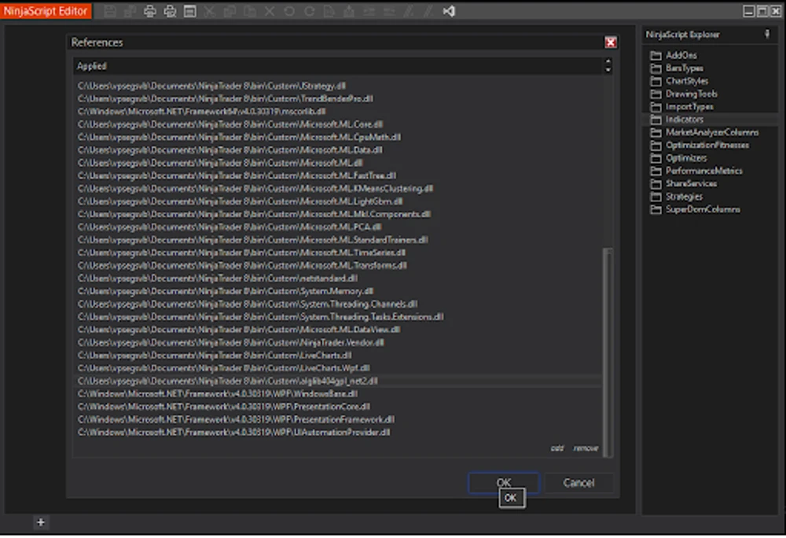The width and height of the screenshot is (786, 538).
Task: Click the Visual Studio icon in the toolbar
Action: (449, 11)
